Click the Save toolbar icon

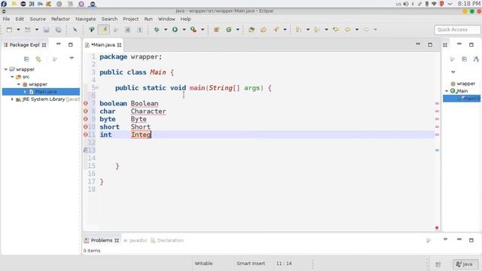(46, 30)
